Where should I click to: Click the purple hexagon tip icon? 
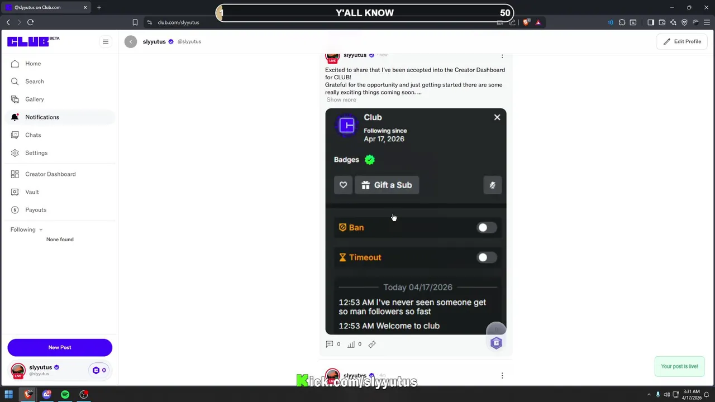pyautogui.click(x=496, y=343)
